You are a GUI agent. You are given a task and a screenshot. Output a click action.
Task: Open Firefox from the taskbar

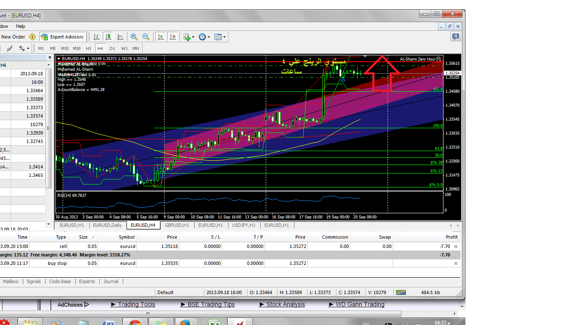coord(185,322)
